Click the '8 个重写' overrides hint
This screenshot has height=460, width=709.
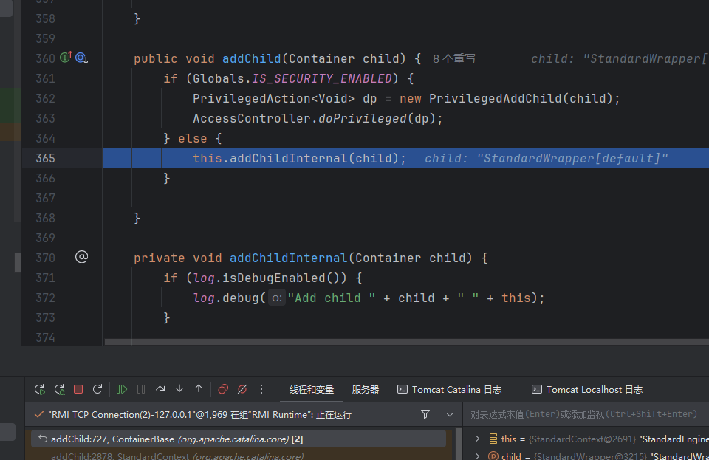click(454, 58)
